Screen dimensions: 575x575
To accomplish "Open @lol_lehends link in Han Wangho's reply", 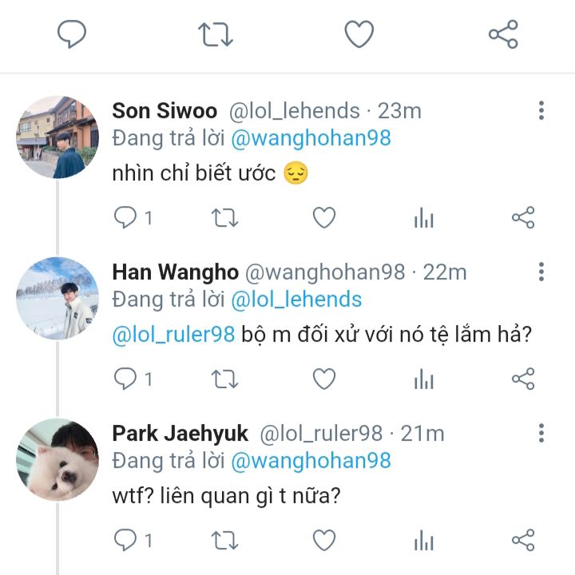I will click(296, 299).
